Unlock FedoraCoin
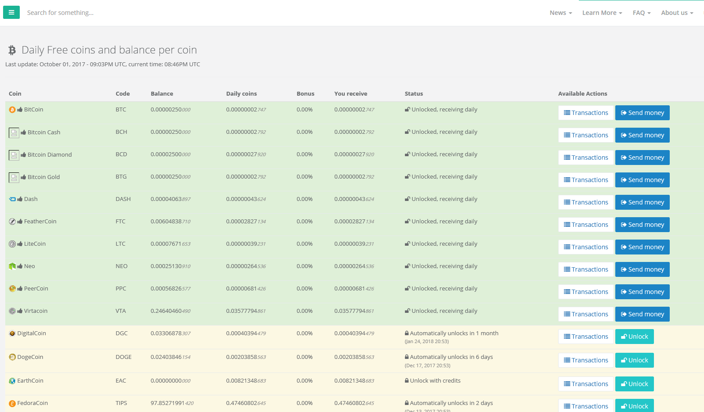Viewport: 704px width, 412px height. (x=634, y=406)
